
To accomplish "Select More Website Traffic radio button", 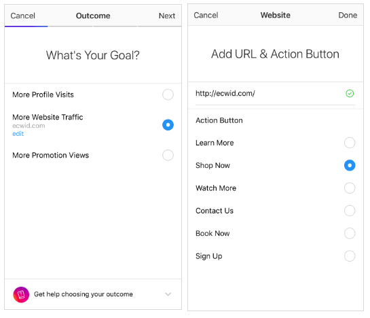I will coord(168,125).
